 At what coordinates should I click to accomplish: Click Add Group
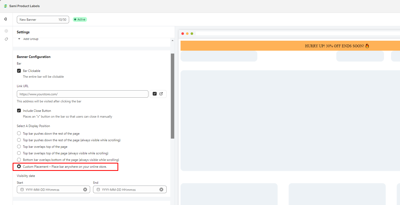[28, 39]
